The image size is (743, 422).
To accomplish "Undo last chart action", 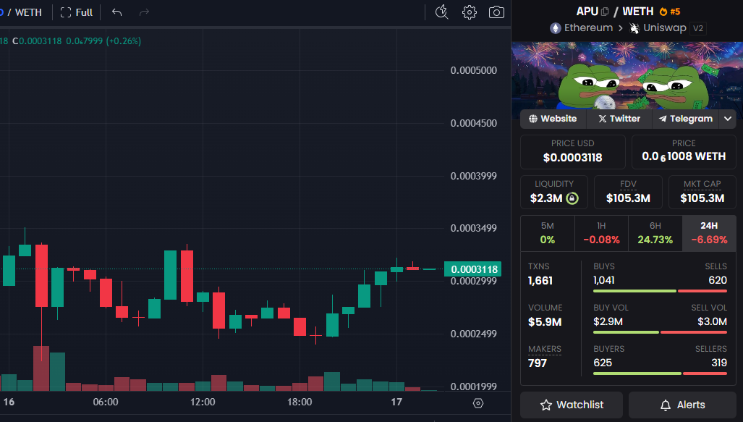I will [117, 12].
